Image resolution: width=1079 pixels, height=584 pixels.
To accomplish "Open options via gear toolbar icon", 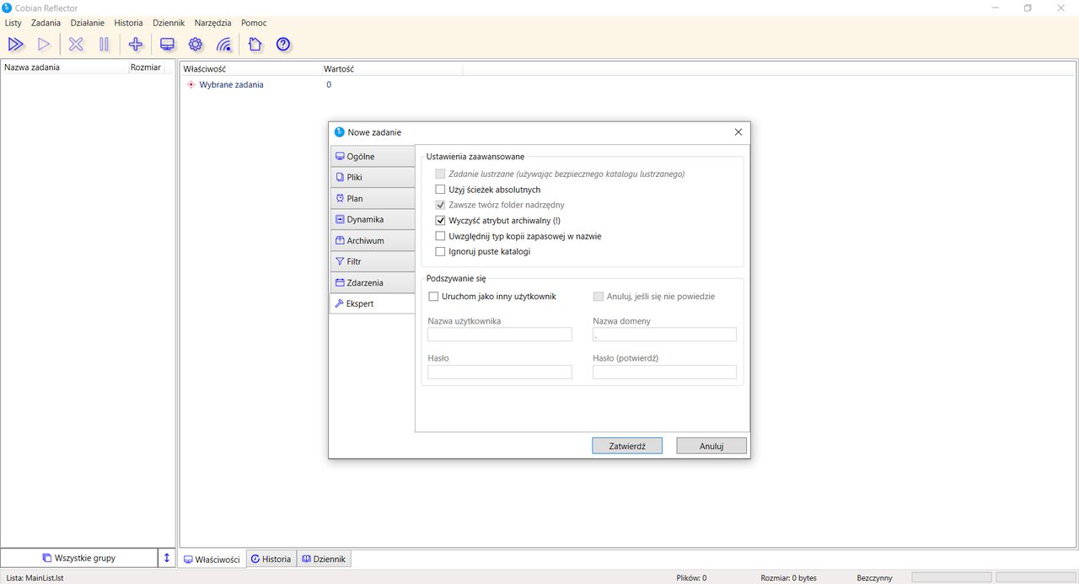I will point(196,45).
